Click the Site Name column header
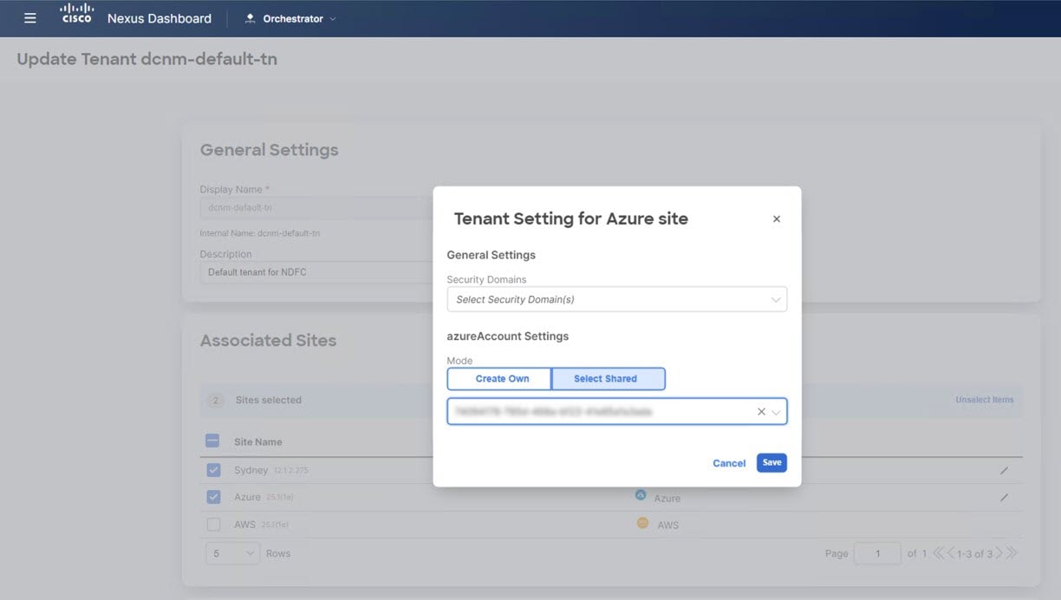1061x600 pixels. point(258,442)
